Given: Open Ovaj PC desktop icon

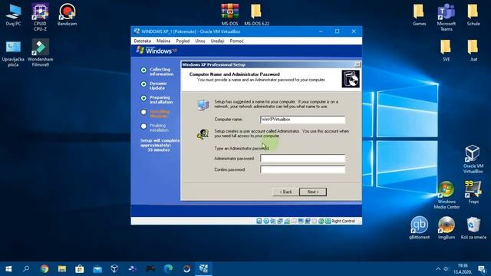Looking at the screenshot, I should [13, 15].
